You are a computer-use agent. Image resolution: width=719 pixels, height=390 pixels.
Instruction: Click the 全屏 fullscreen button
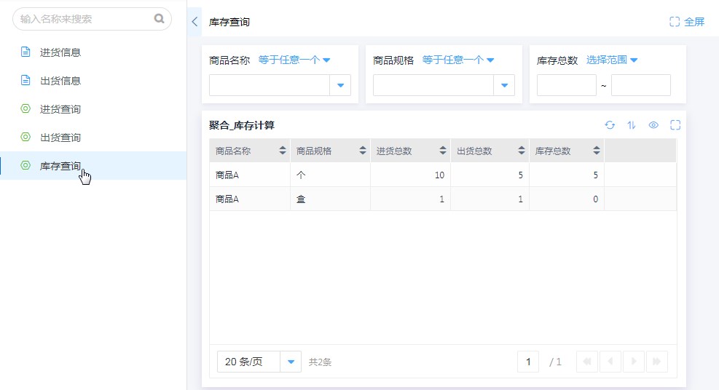pos(687,22)
